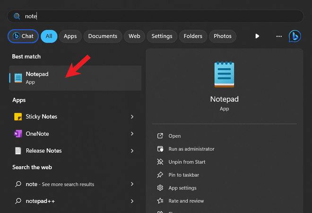Select the Settings filter tab

(162, 36)
